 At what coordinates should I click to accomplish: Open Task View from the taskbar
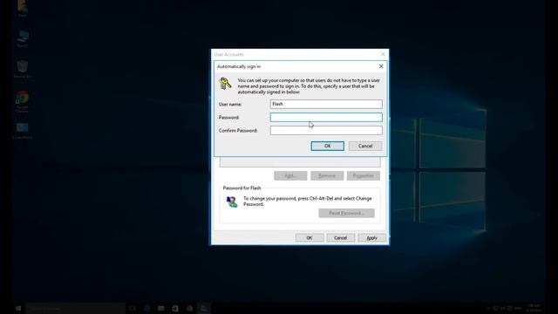[x=133, y=308]
